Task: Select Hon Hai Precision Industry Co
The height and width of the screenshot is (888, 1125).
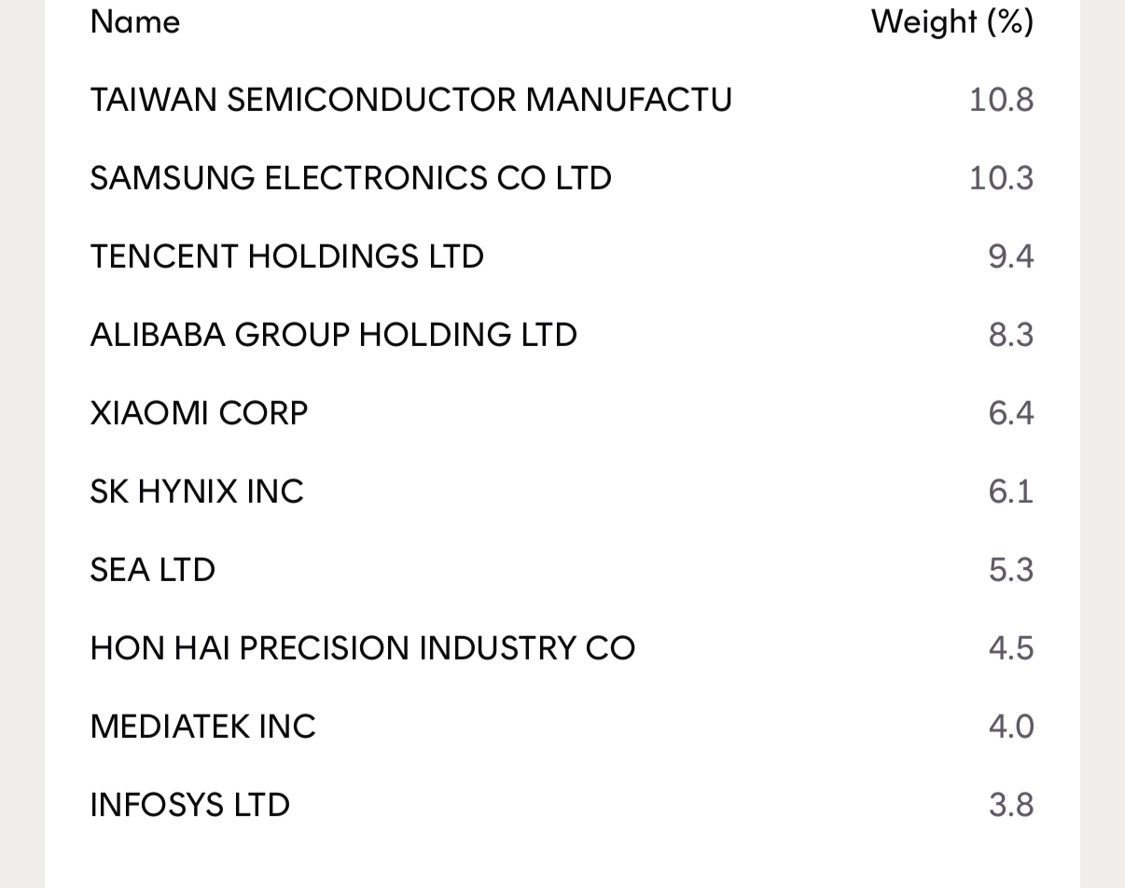Action: (x=362, y=648)
